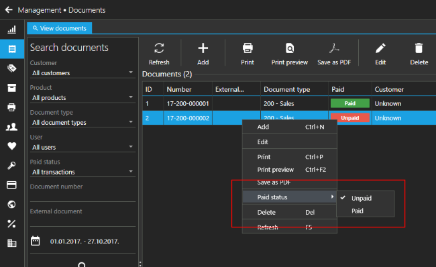Open Paid status submenu in the context menu
436x267 pixels.
290,197
